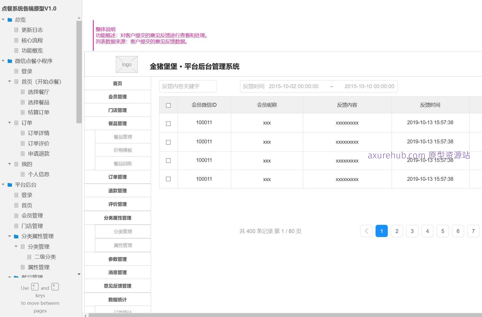The image size is (482, 317).
Task: Click the right arrow key icon hint
Action: [55, 287]
